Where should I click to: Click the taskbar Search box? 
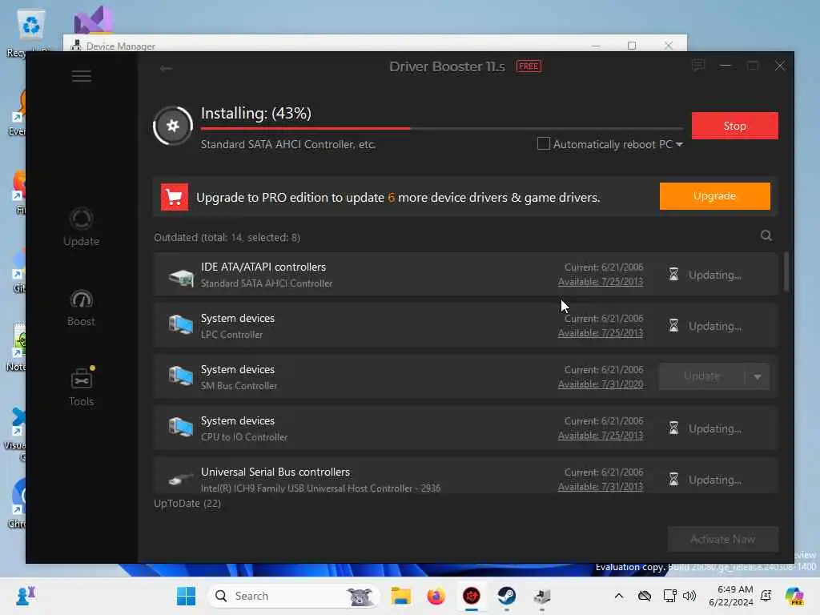293,596
